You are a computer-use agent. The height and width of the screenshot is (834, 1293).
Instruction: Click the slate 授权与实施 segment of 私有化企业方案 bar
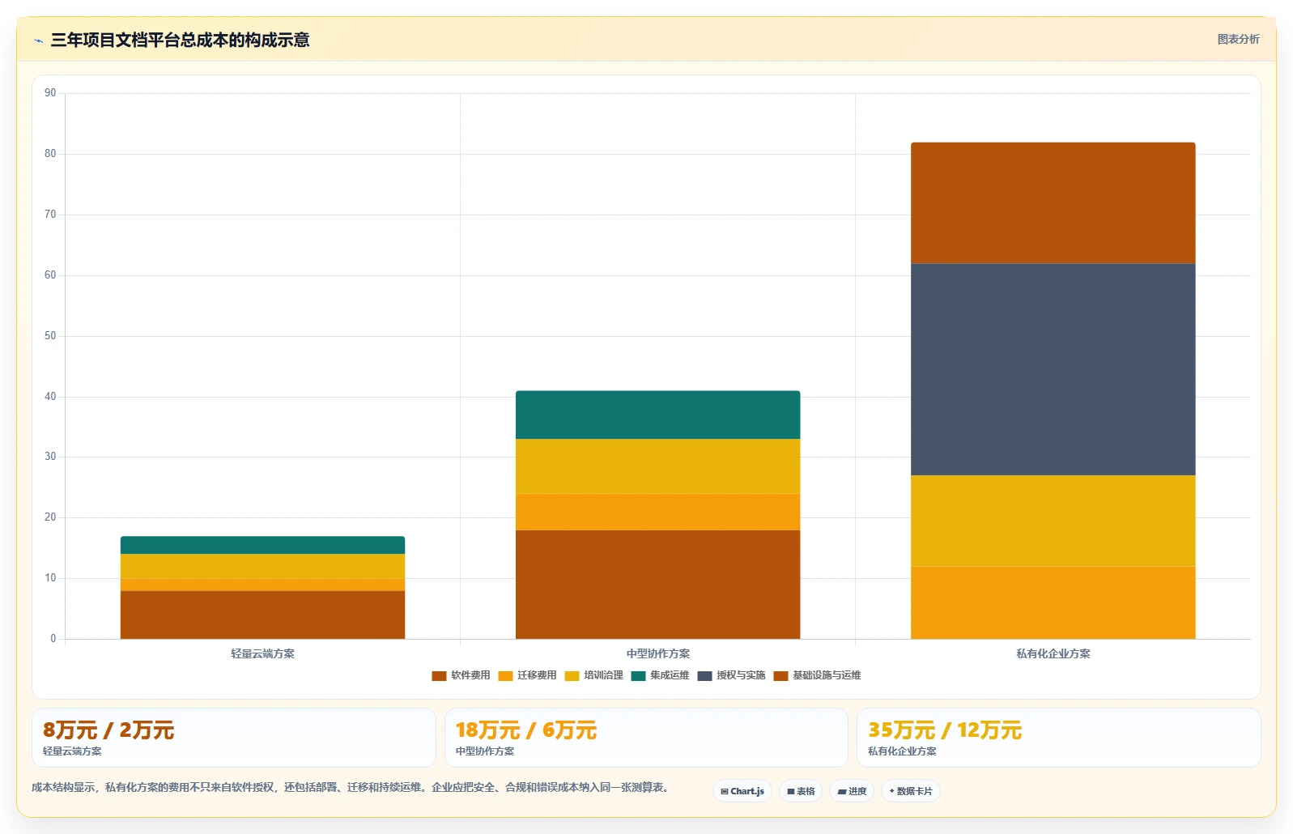[x=1053, y=369]
